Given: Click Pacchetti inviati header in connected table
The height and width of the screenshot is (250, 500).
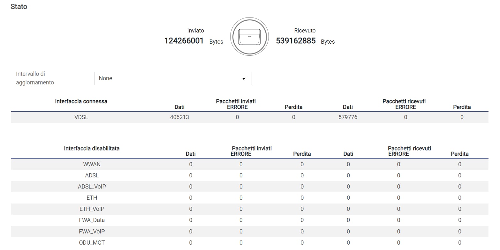Looking at the screenshot, I should pos(236,101).
